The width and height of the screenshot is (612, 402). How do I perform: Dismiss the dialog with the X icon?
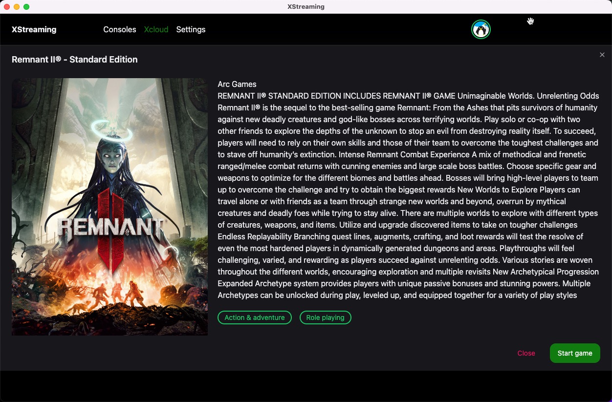[x=602, y=55]
